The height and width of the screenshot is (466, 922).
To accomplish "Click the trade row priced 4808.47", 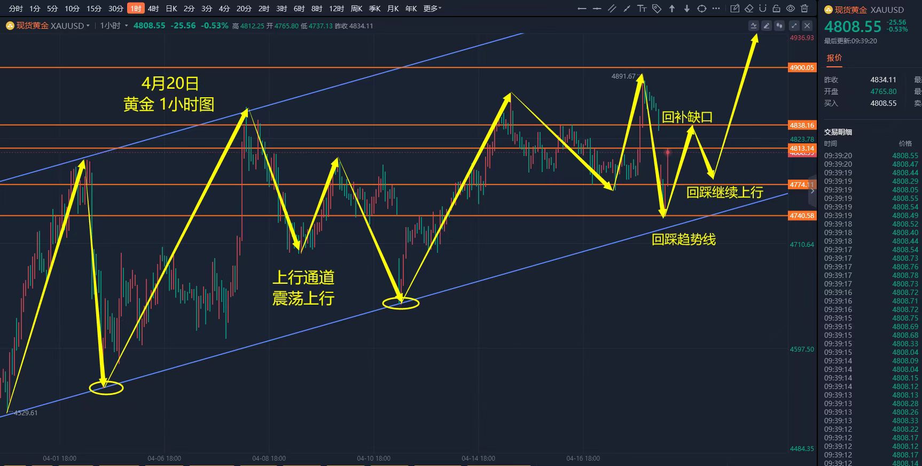I will pos(872,164).
